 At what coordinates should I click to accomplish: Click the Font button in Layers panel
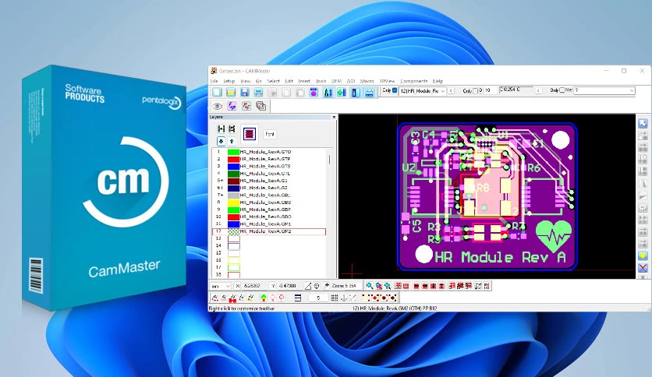(269, 134)
